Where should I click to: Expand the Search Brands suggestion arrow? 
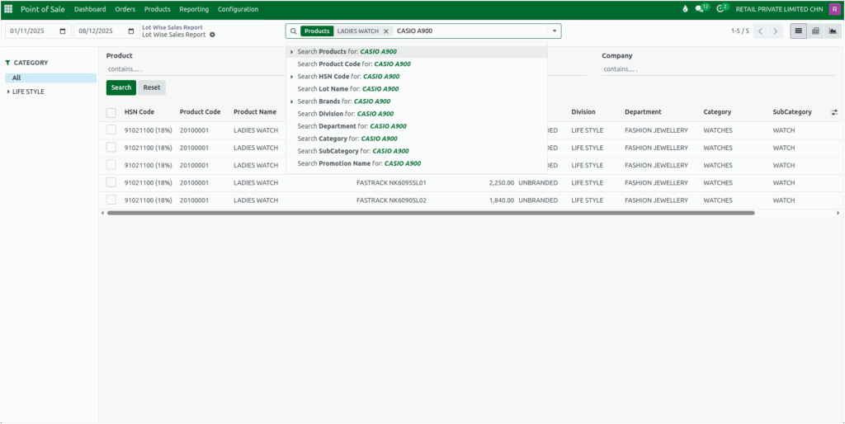292,101
